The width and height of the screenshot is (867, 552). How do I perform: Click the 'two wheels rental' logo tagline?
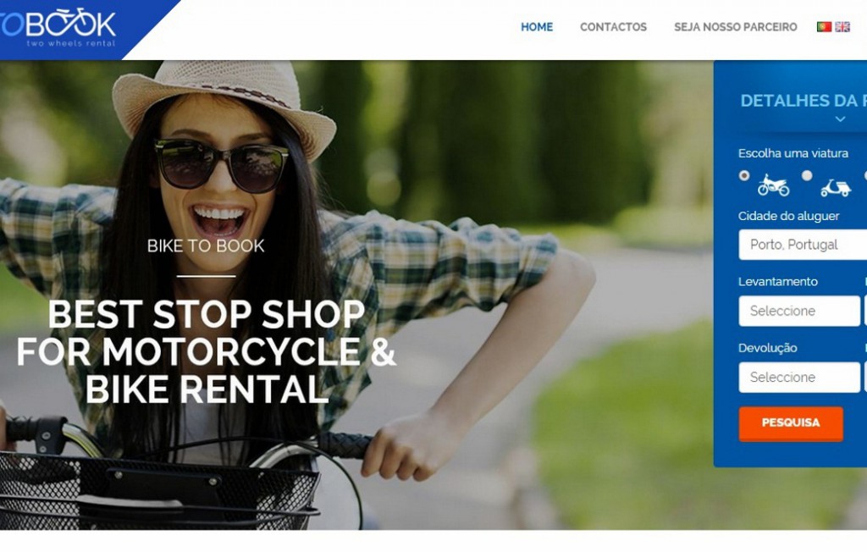[x=71, y=43]
